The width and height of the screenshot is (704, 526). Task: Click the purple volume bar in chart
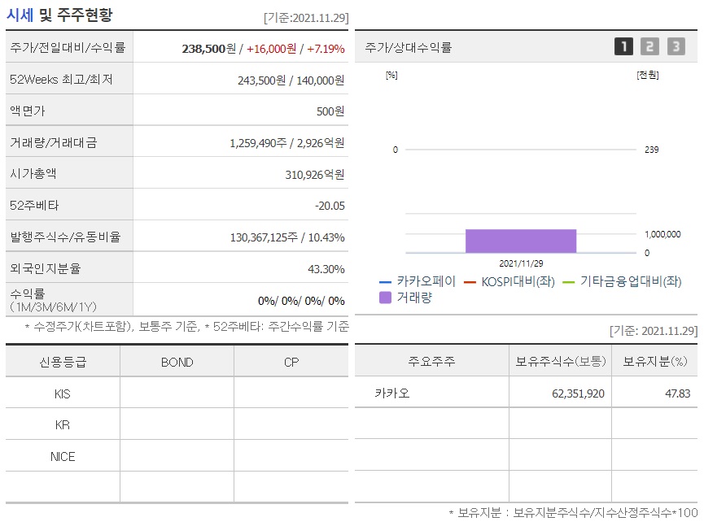(521, 241)
